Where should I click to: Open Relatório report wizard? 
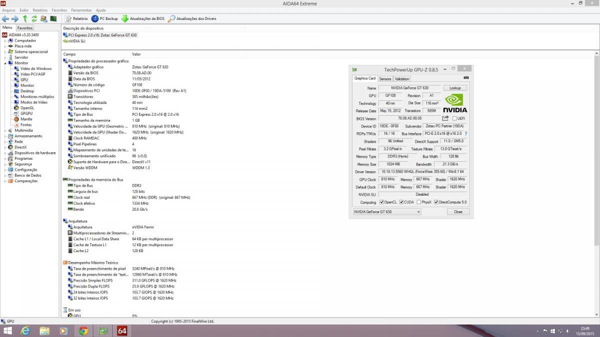point(76,18)
